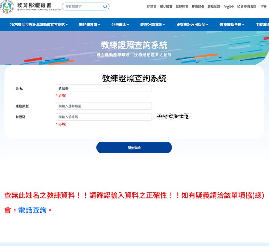This screenshot has height=246, width=269.
Task: Go to 回首頁 link
Action: [152, 7]
